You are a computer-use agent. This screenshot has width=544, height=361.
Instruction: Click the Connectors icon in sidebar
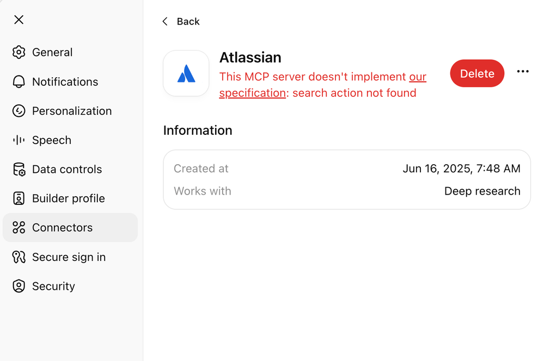[19, 228]
